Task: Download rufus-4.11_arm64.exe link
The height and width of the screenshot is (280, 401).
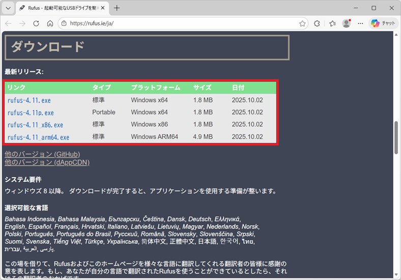Action: coord(38,137)
